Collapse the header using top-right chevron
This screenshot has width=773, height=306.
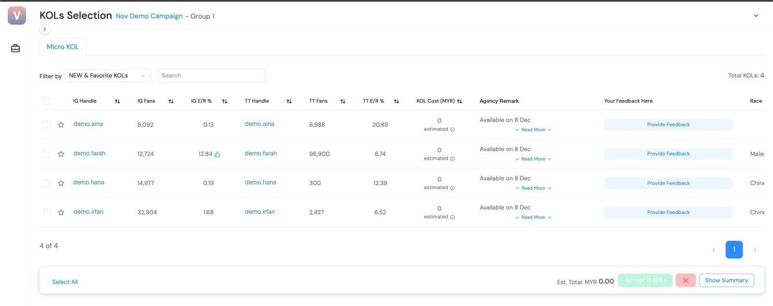click(x=756, y=15)
